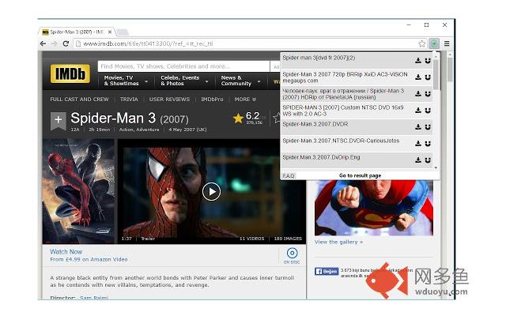Open FULL CAST AND CREW
This screenshot has height=316, width=506.
coord(79,100)
